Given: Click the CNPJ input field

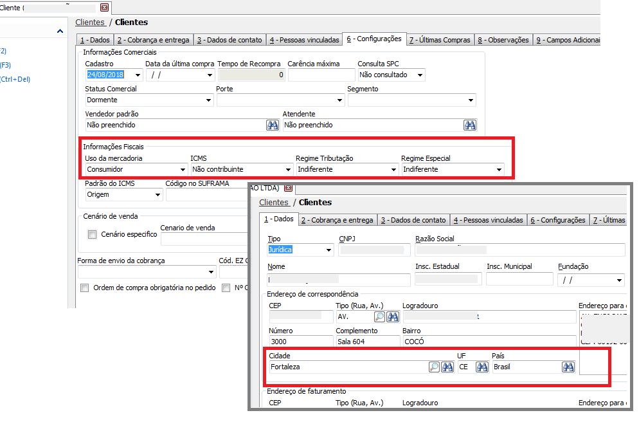Looking at the screenshot, I should [x=375, y=250].
